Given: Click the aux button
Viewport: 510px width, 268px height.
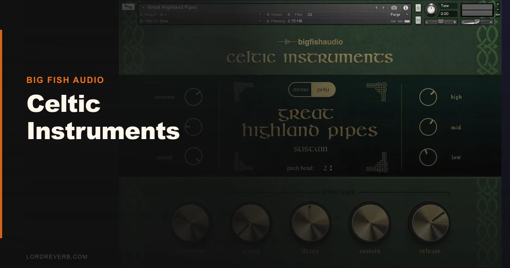Looking at the screenshot, I should pos(498,14).
